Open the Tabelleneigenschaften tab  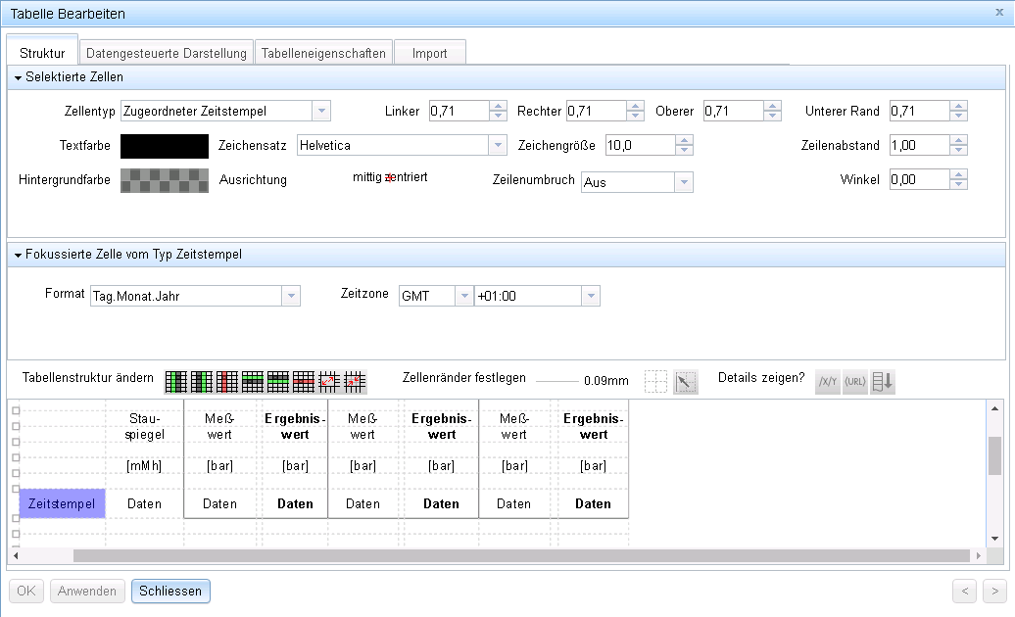(323, 53)
